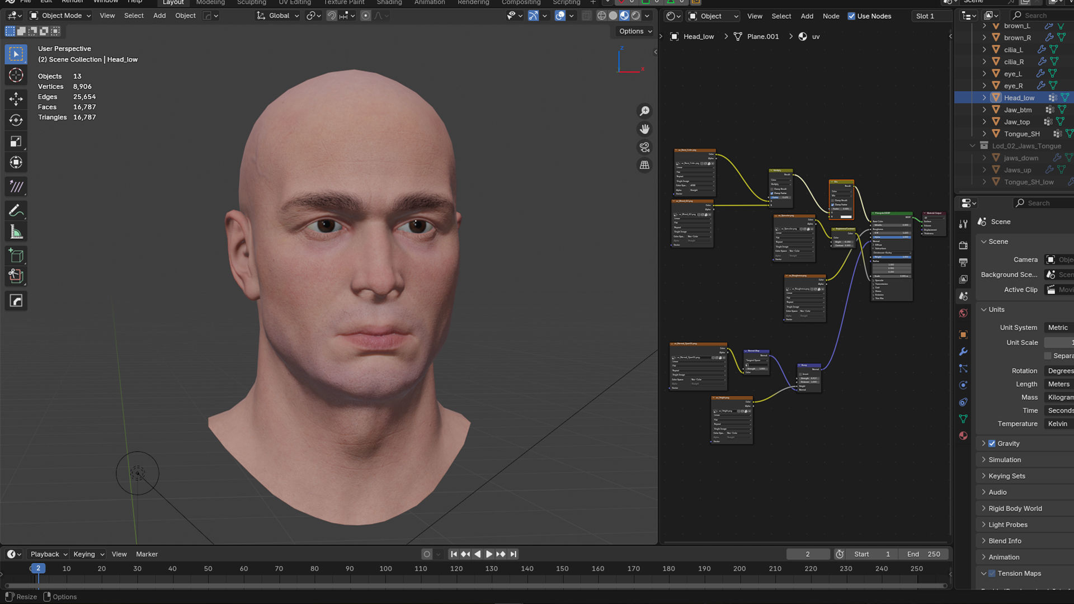Select the Transform tool

pos(16,163)
